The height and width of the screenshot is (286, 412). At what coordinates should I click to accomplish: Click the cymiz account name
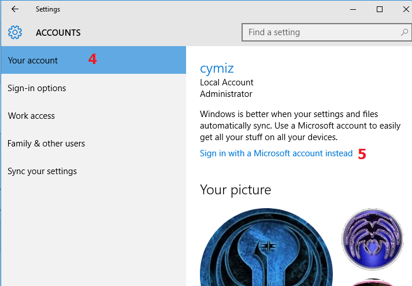click(x=216, y=68)
